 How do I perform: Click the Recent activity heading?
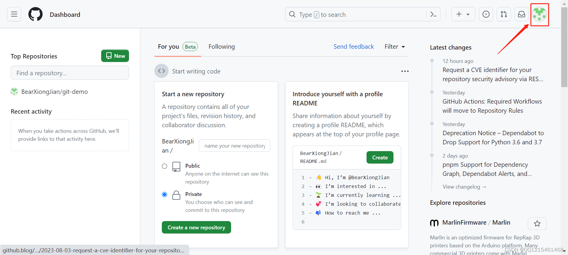pyautogui.click(x=31, y=112)
